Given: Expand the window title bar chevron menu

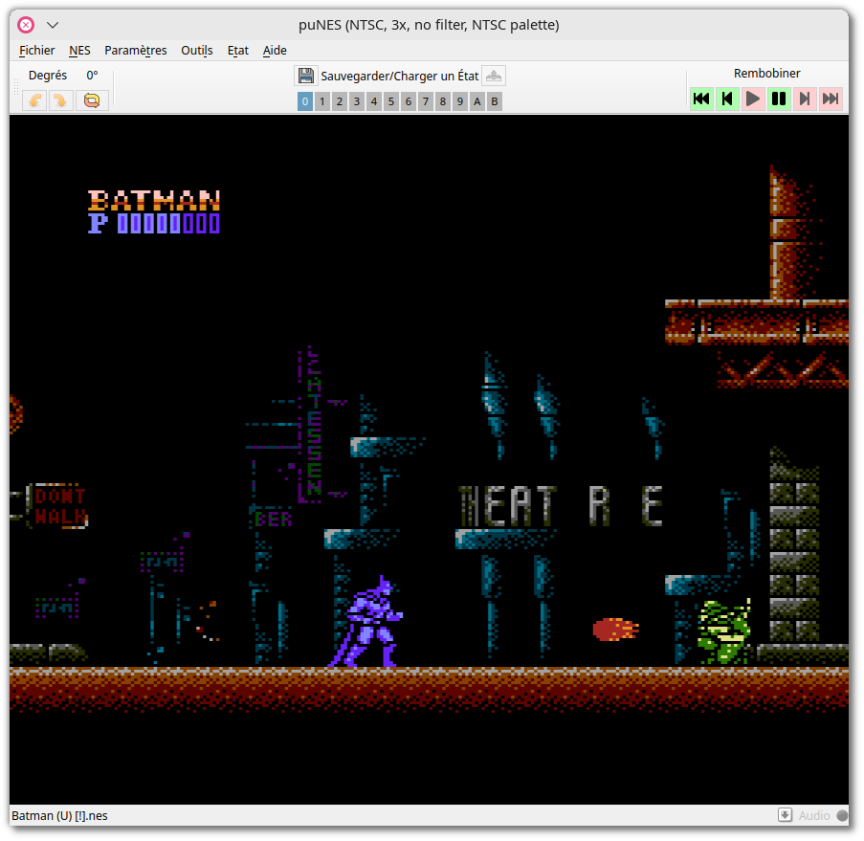Looking at the screenshot, I should (x=53, y=25).
